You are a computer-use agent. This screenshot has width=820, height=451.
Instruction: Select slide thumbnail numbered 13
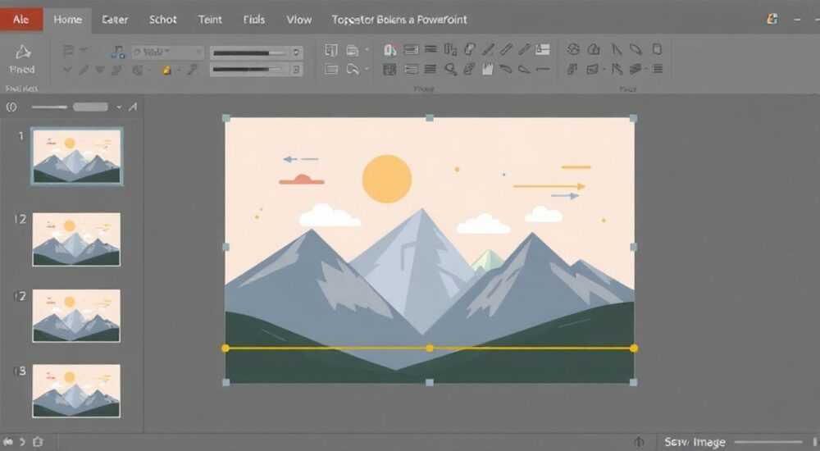[x=76, y=391]
